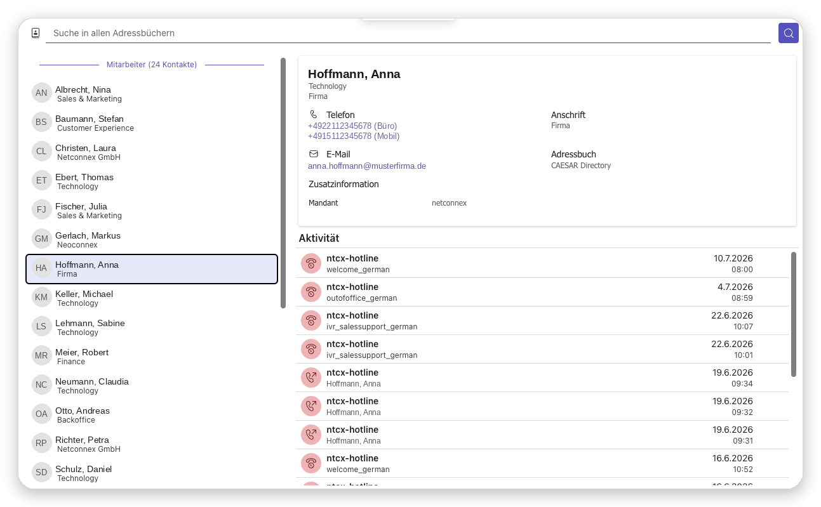Click the FJ avatar for Fischer, Julia
The image size is (821, 507).
pos(41,209)
